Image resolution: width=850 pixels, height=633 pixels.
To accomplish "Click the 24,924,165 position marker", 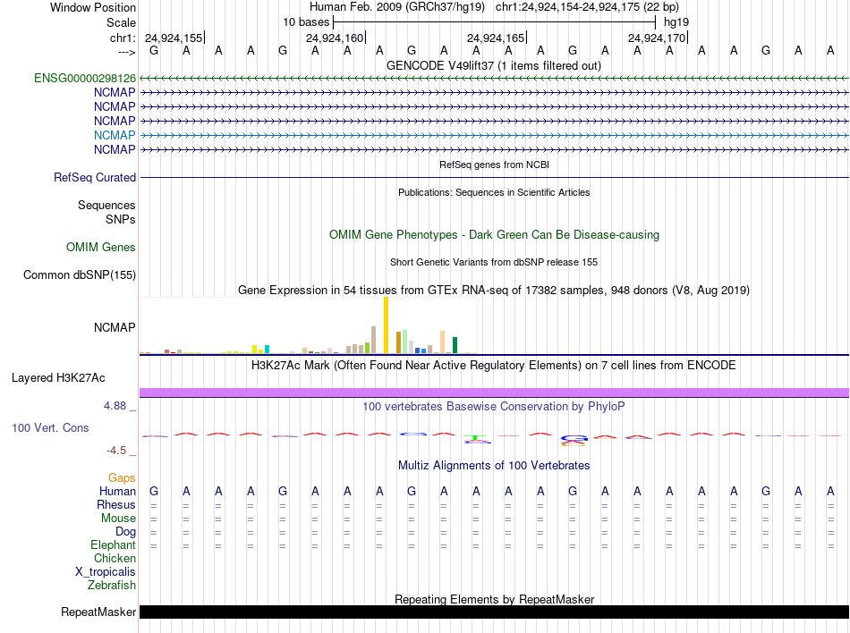I will (497, 38).
